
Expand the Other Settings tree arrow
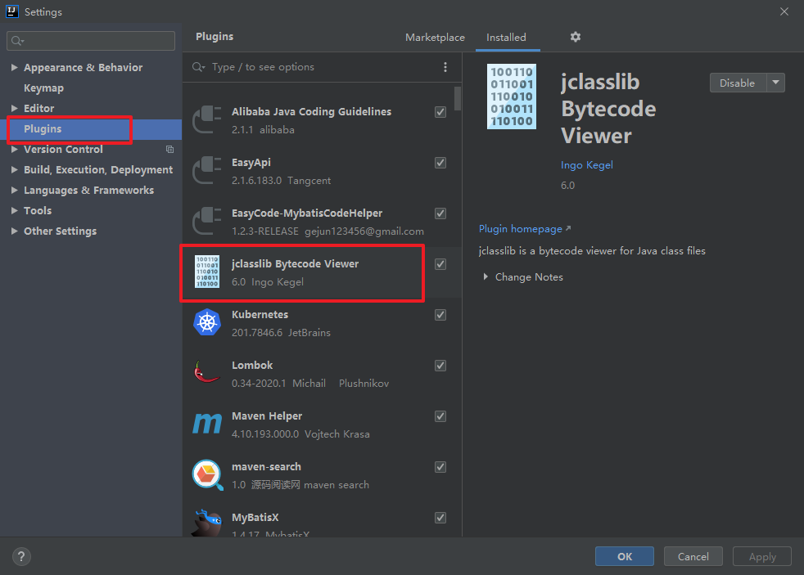pyautogui.click(x=15, y=231)
